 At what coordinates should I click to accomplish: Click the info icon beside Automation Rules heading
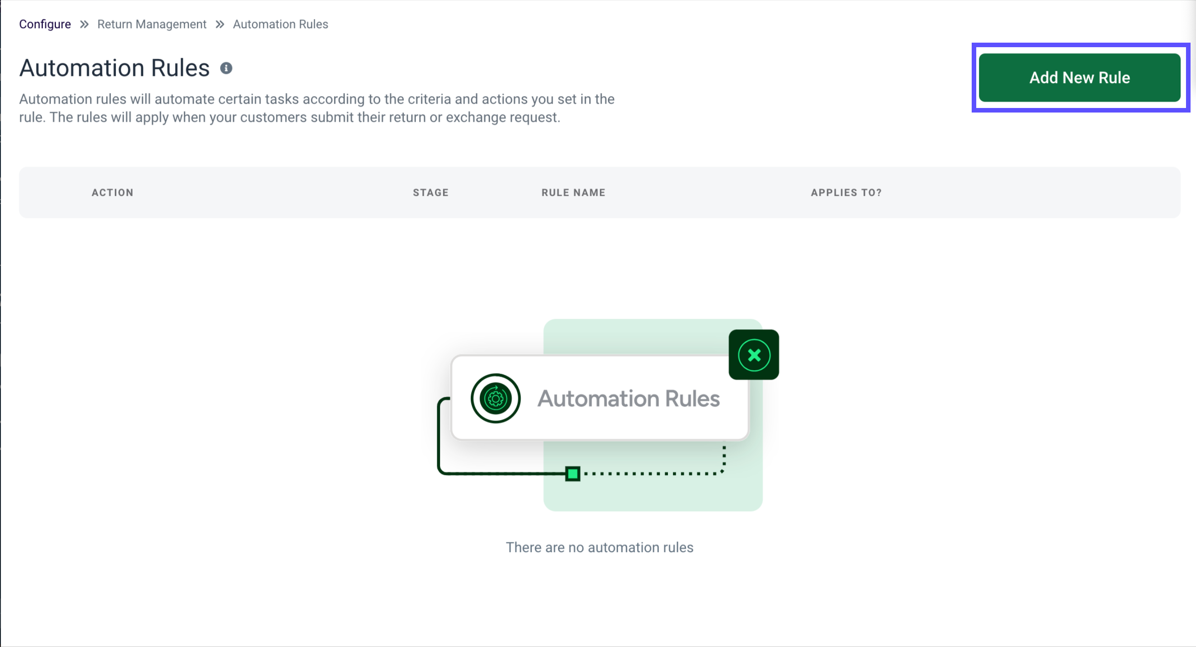click(226, 68)
